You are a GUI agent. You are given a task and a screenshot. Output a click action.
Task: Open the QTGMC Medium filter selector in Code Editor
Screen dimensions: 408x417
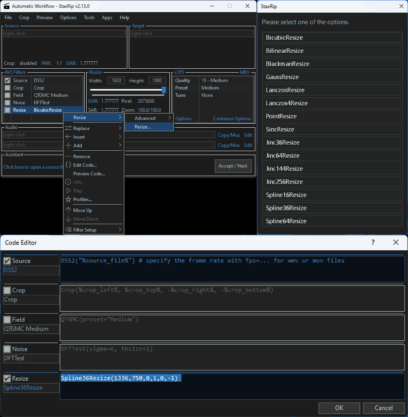[x=31, y=329]
